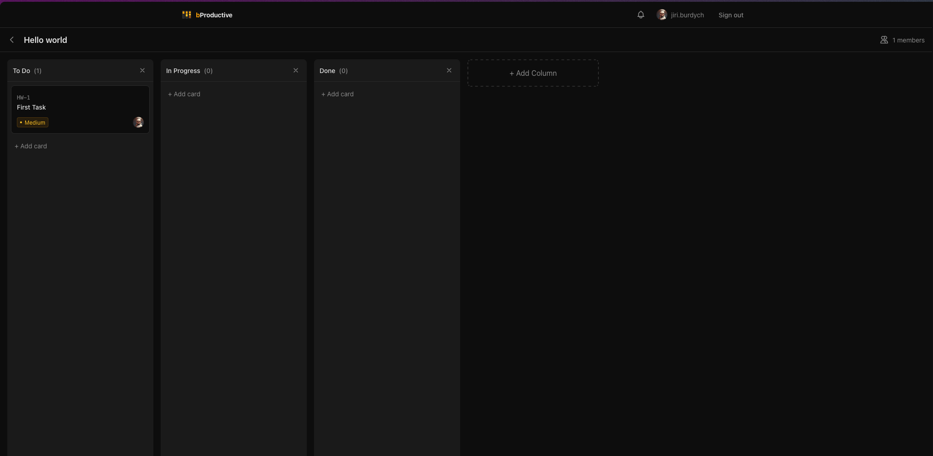Open notifications via the bell icon
Viewport: 933px width, 456px height.
click(640, 15)
